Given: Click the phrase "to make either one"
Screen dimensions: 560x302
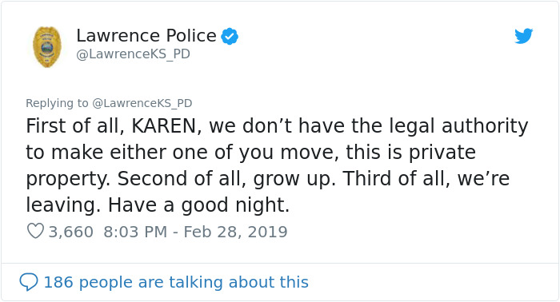Looking at the screenshot, I should pyautogui.click(x=117, y=153).
